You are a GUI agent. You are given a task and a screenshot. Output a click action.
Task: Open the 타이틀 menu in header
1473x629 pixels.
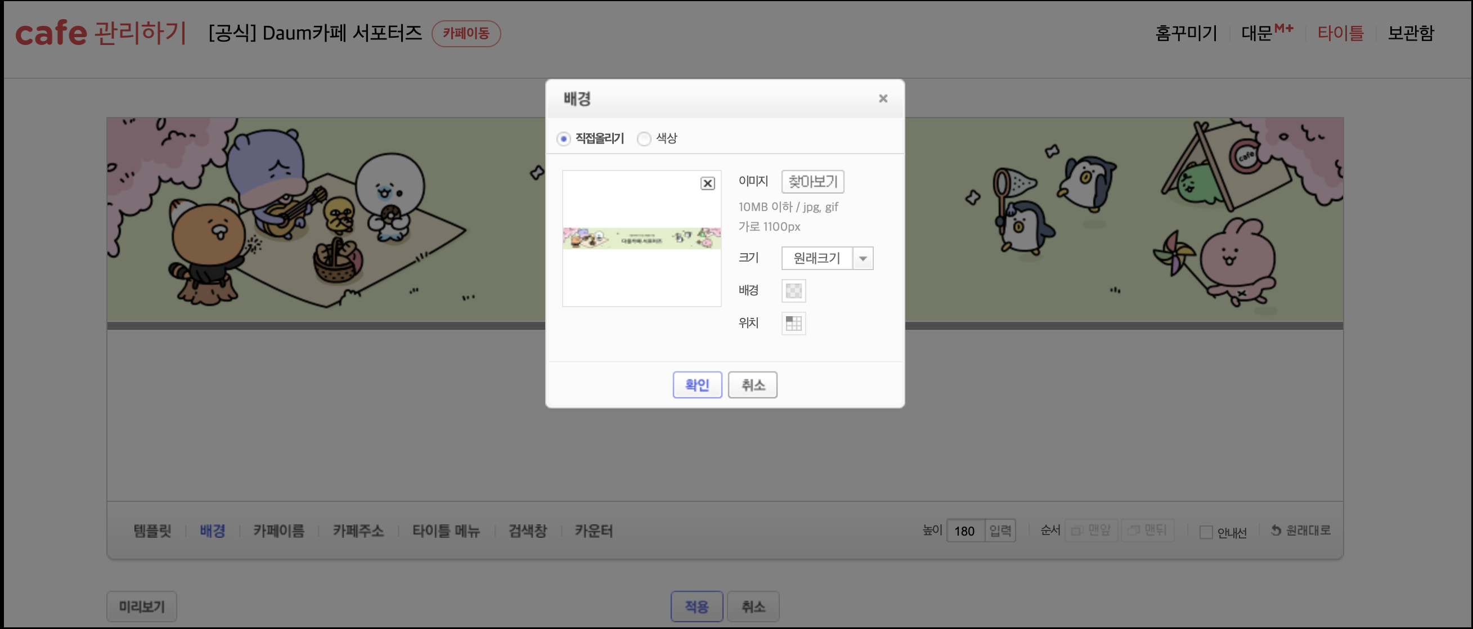[1340, 33]
